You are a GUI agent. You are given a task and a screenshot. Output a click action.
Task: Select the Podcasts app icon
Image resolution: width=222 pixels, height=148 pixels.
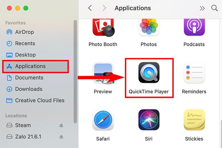(194, 27)
